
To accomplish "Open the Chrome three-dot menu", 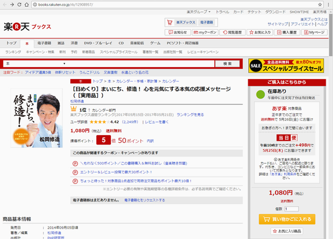I will click(327, 4).
